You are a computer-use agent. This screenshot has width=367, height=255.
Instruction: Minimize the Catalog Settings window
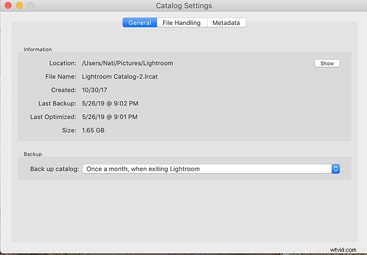click(x=19, y=5)
